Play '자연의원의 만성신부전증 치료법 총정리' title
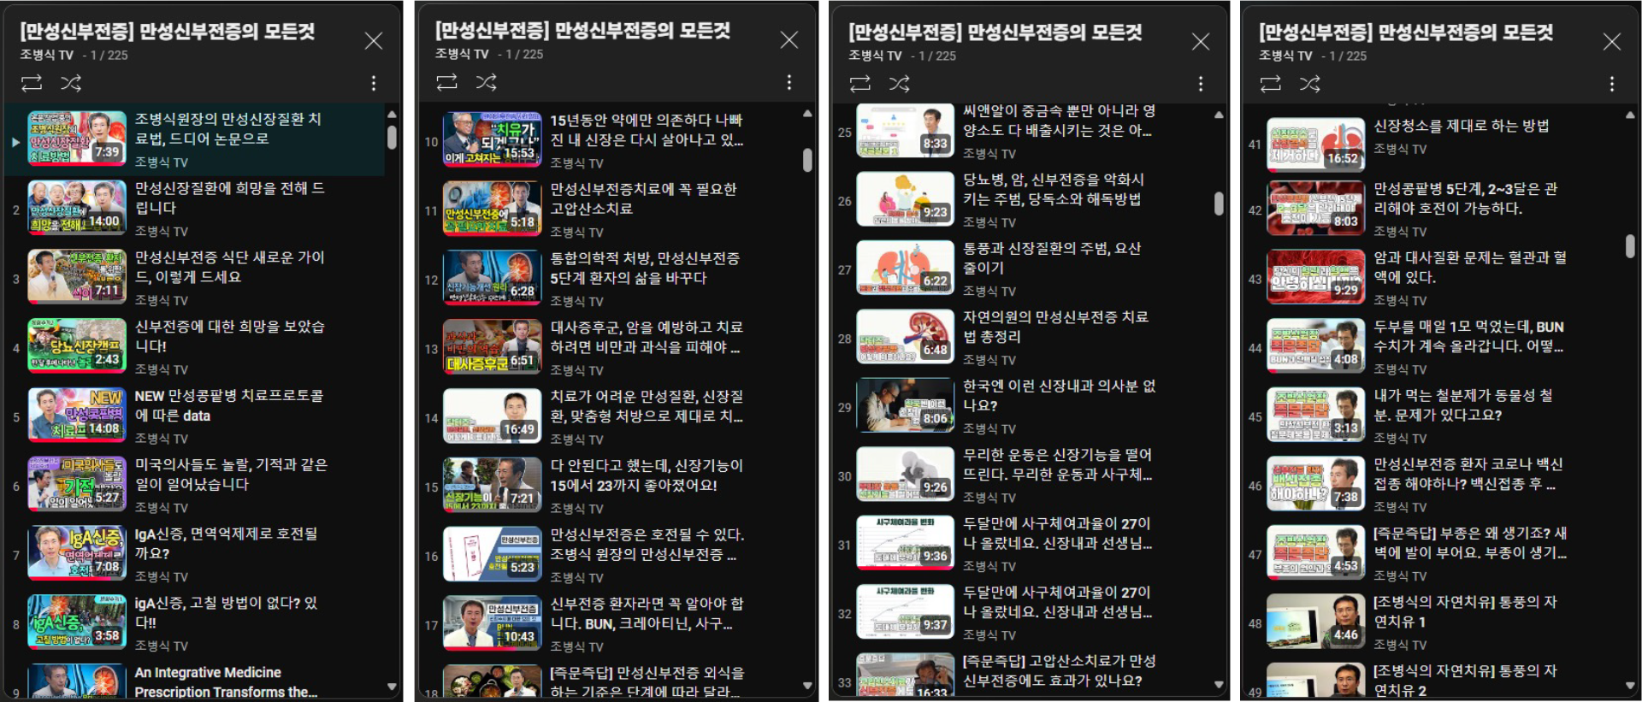The height and width of the screenshot is (702, 1642). point(1055,327)
